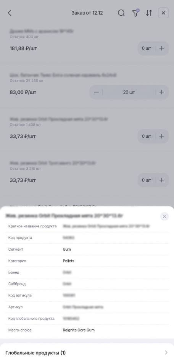
Task: Go back using the left arrow
Action: coord(10,13)
